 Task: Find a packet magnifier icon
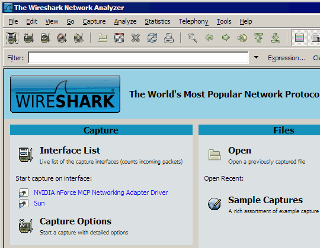pos(193,38)
